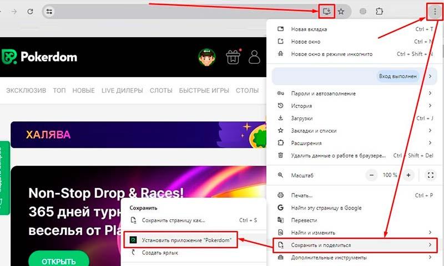This screenshot has height=266, width=444.
Task: Open the Вход выполнен profile row
Action: [355, 76]
